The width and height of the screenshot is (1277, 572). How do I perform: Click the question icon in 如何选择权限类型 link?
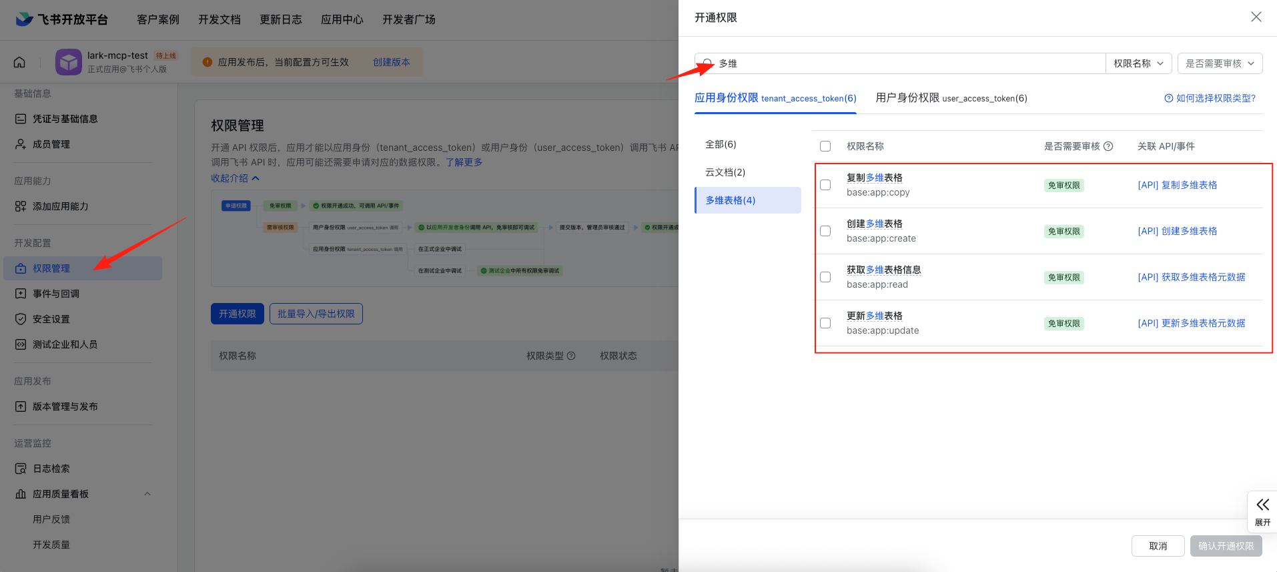[x=1169, y=98]
